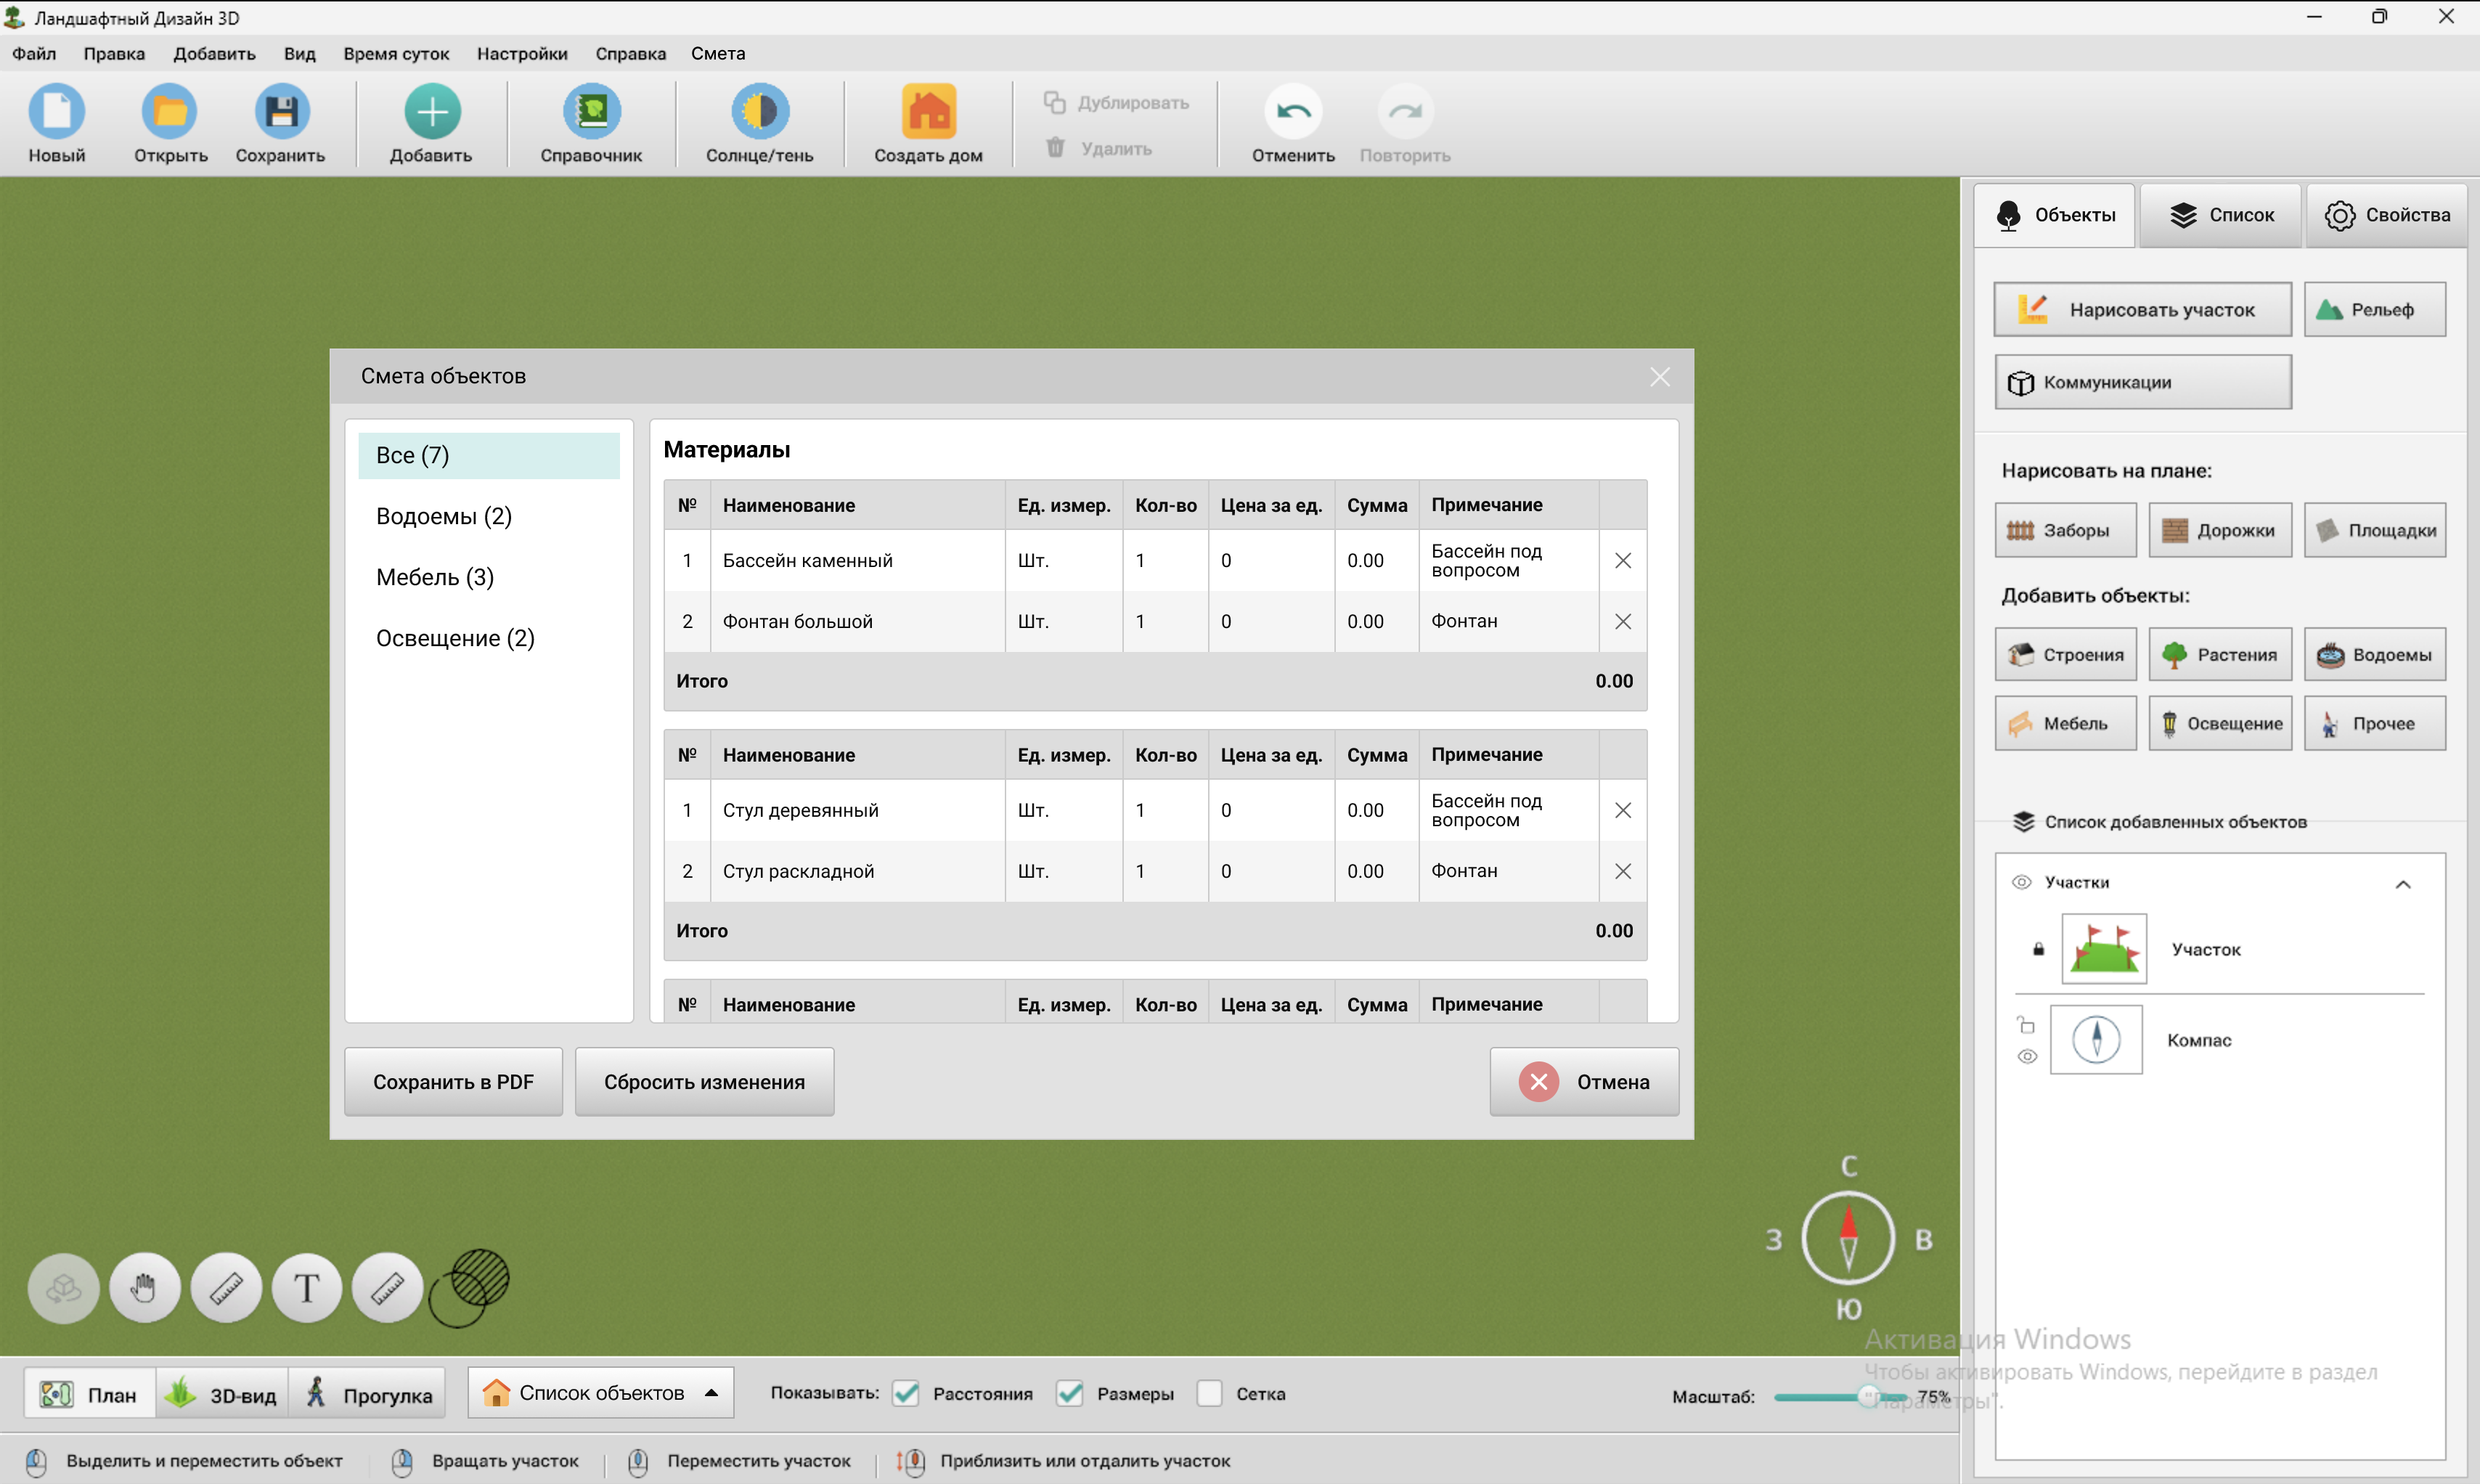Screen dimensions: 2480x1484
Task: Disable the Расстояния checkbox
Action: [906, 1393]
